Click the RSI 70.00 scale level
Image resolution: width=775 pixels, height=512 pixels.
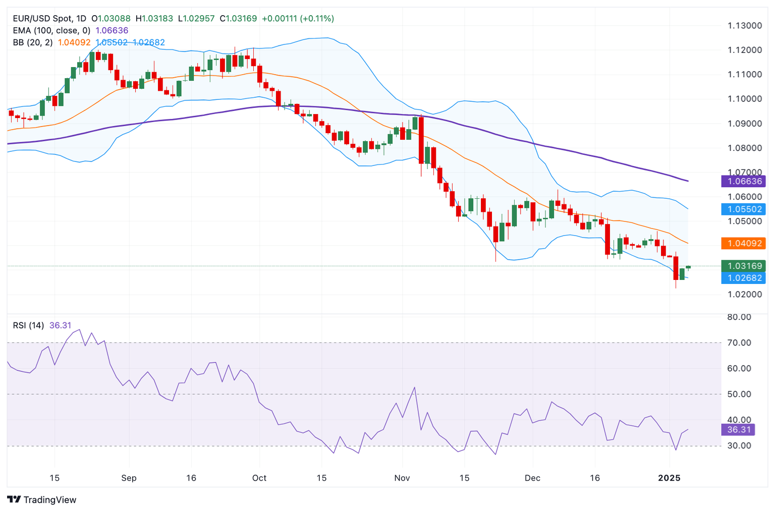(x=739, y=343)
